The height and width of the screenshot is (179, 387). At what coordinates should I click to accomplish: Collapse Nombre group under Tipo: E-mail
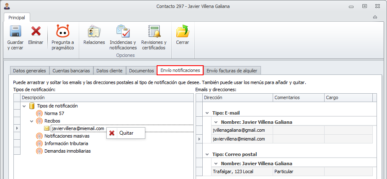216,122
